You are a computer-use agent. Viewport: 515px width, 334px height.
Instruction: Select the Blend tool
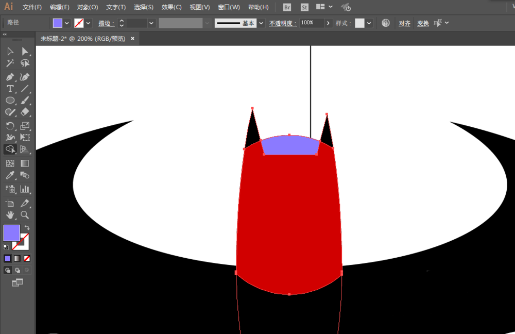[25, 175]
